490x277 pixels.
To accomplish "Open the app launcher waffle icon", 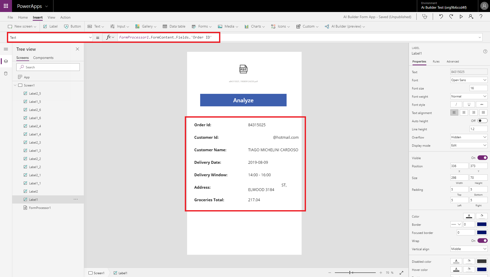I will [6, 6].
